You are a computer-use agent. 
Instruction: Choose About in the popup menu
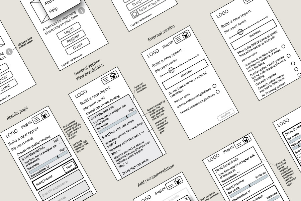tap(49, 2)
